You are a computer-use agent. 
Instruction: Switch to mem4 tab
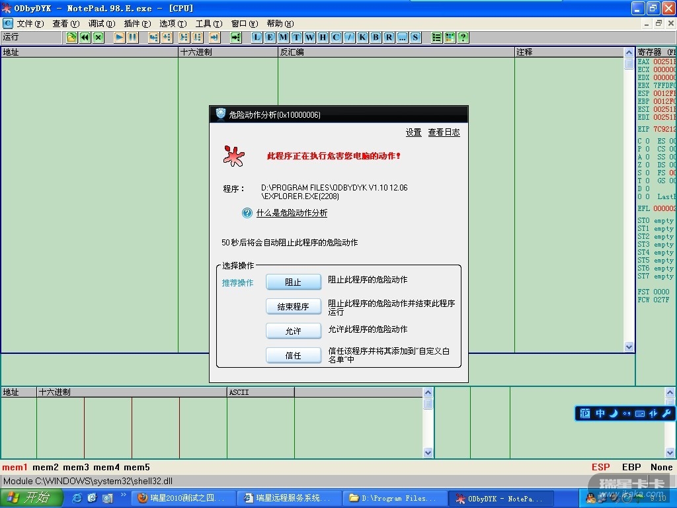point(106,467)
